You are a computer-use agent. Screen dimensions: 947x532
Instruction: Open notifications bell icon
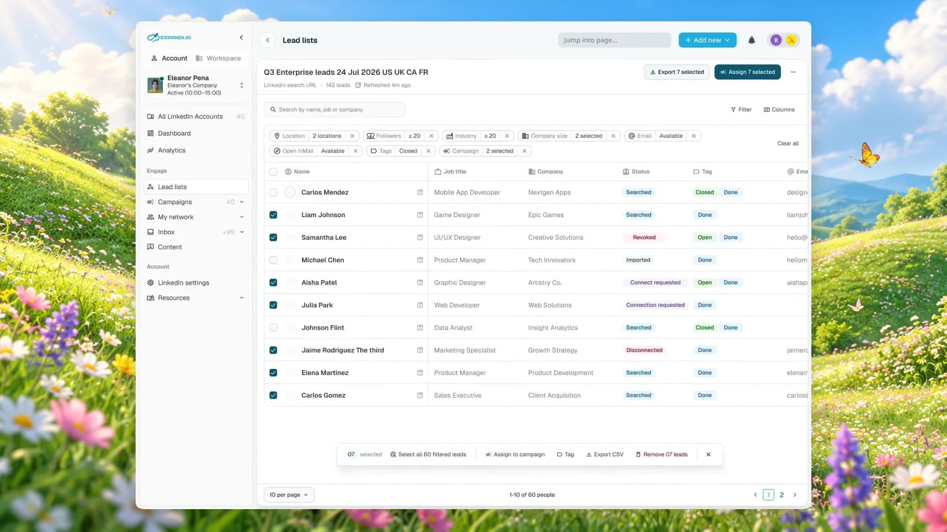(x=751, y=40)
